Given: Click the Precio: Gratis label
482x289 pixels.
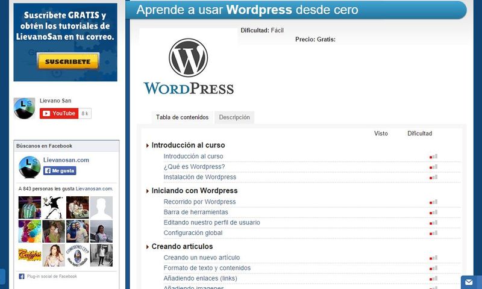Looking at the screenshot, I should (x=315, y=39).
